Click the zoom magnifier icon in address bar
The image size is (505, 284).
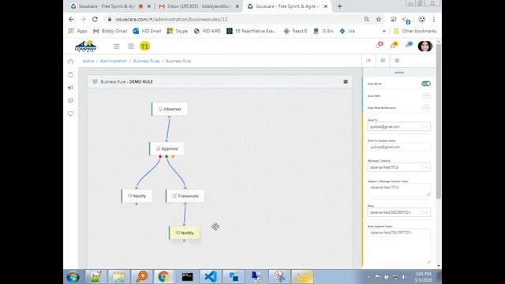click(366, 19)
